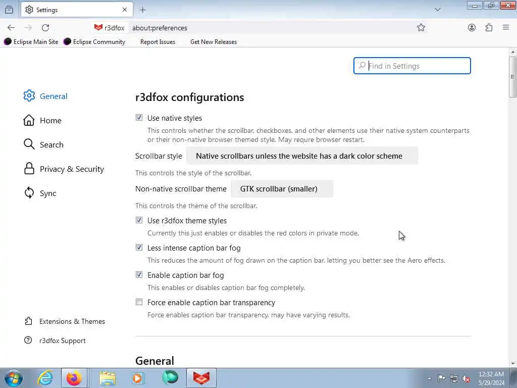Reload the current page
Viewport: 517px width, 388px height.
coord(45,28)
